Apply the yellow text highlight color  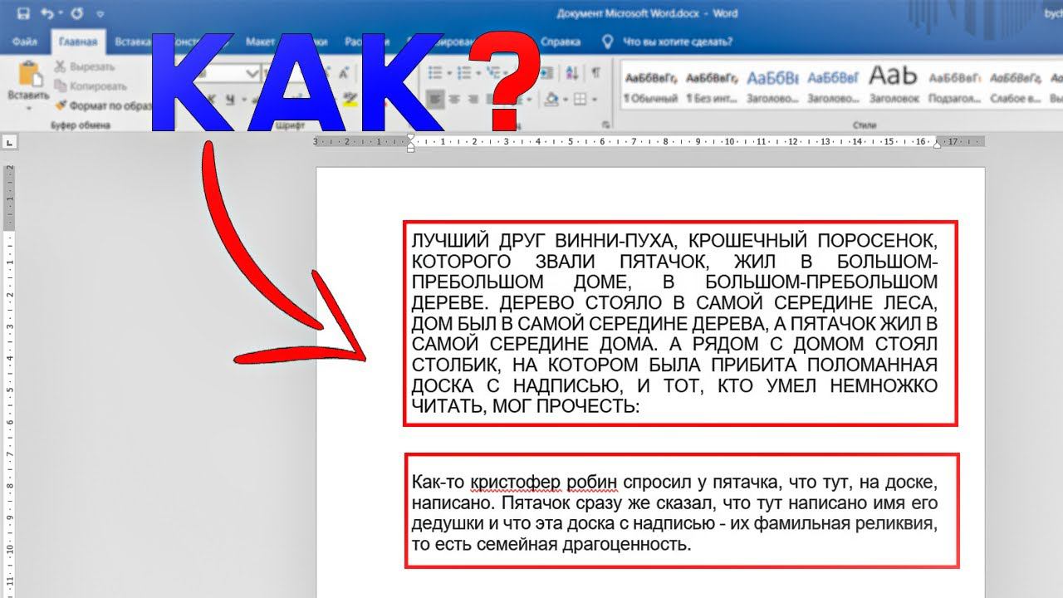coord(350,100)
